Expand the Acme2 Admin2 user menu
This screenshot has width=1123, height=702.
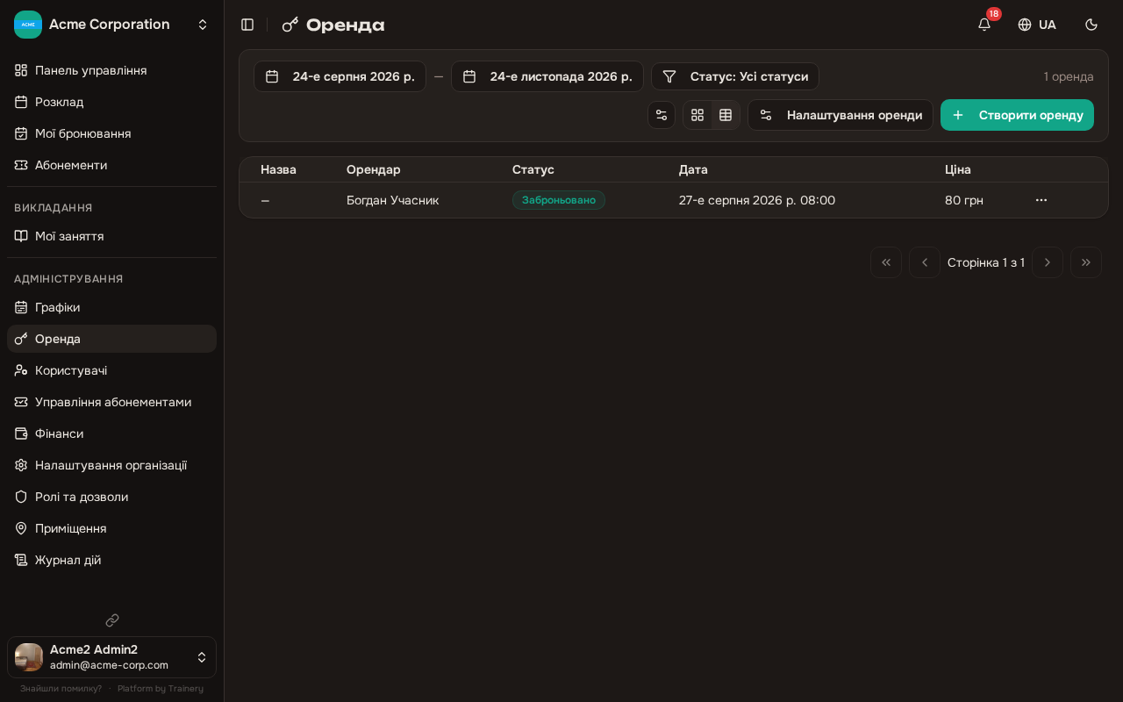pyautogui.click(x=112, y=657)
